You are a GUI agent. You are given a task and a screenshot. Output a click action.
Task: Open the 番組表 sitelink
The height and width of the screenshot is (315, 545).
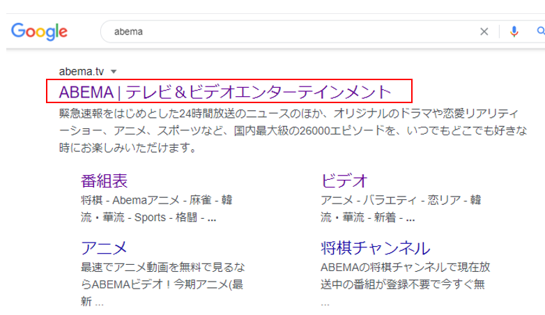coord(104,180)
